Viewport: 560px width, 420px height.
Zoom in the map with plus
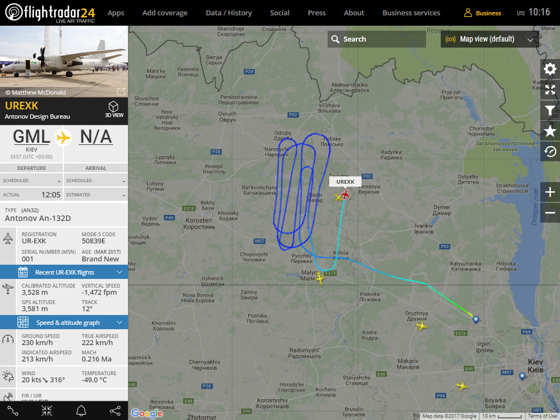tap(550, 192)
